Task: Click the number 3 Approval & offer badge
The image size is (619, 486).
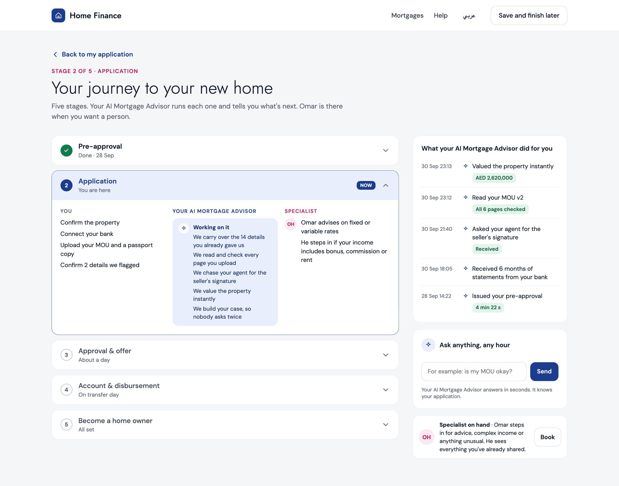Action: (x=66, y=355)
